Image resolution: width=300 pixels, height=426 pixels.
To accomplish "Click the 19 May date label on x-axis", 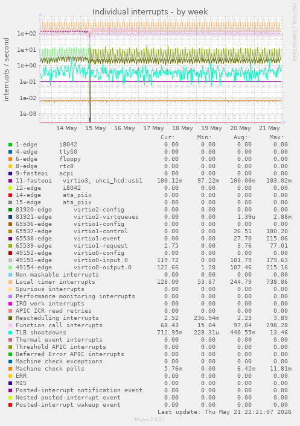I will pyautogui.click(x=211, y=128).
